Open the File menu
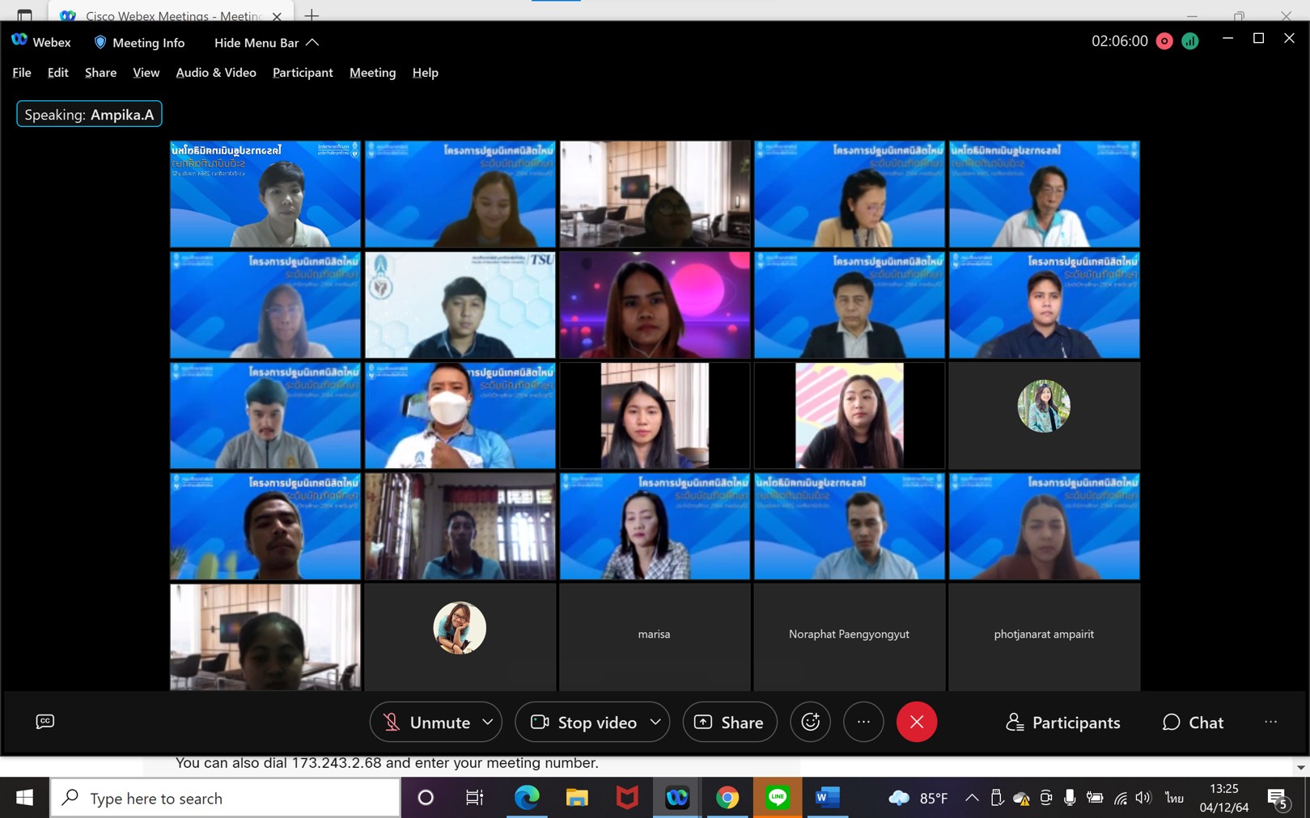 [x=22, y=73]
